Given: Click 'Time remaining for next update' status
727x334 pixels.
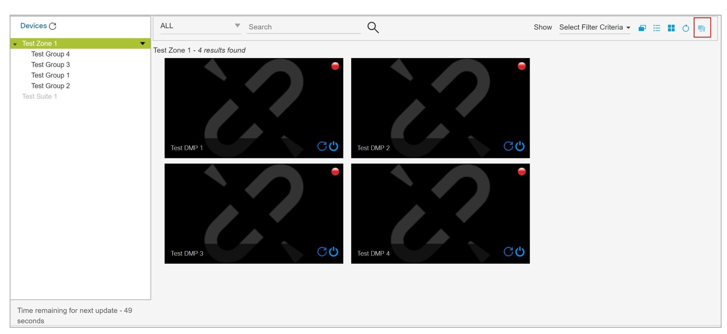Looking at the screenshot, I should coord(75,315).
